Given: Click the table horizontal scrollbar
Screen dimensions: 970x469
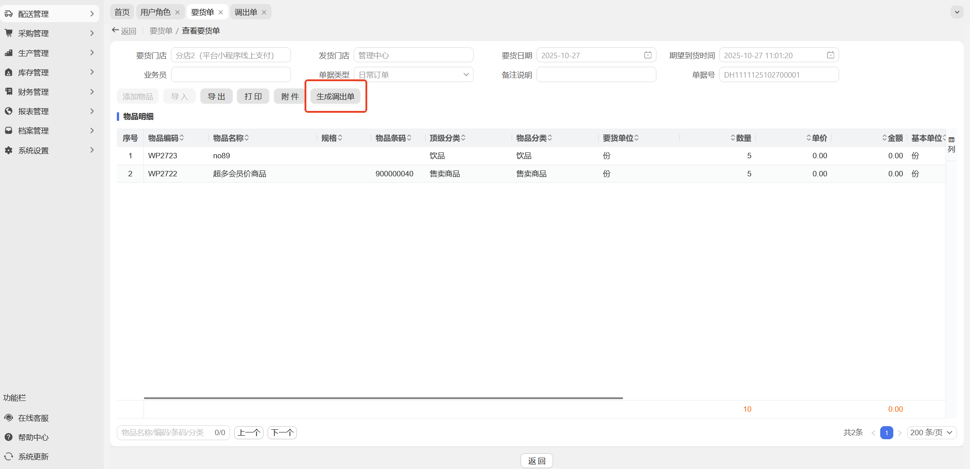Looking at the screenshot, I should click(383, 398).
